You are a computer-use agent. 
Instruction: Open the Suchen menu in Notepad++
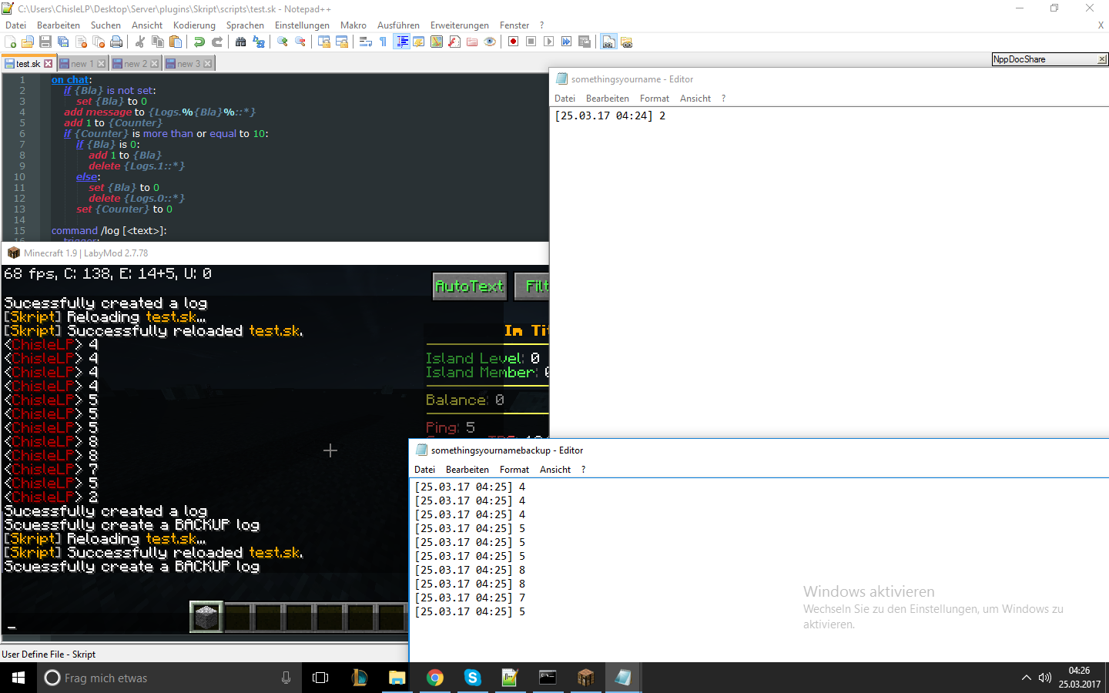(x=106, y=25)
